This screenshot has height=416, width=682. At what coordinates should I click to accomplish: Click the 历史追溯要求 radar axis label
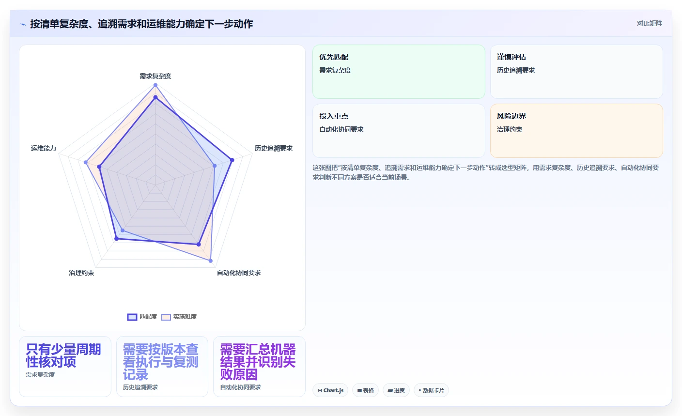[x=274, y=148]
